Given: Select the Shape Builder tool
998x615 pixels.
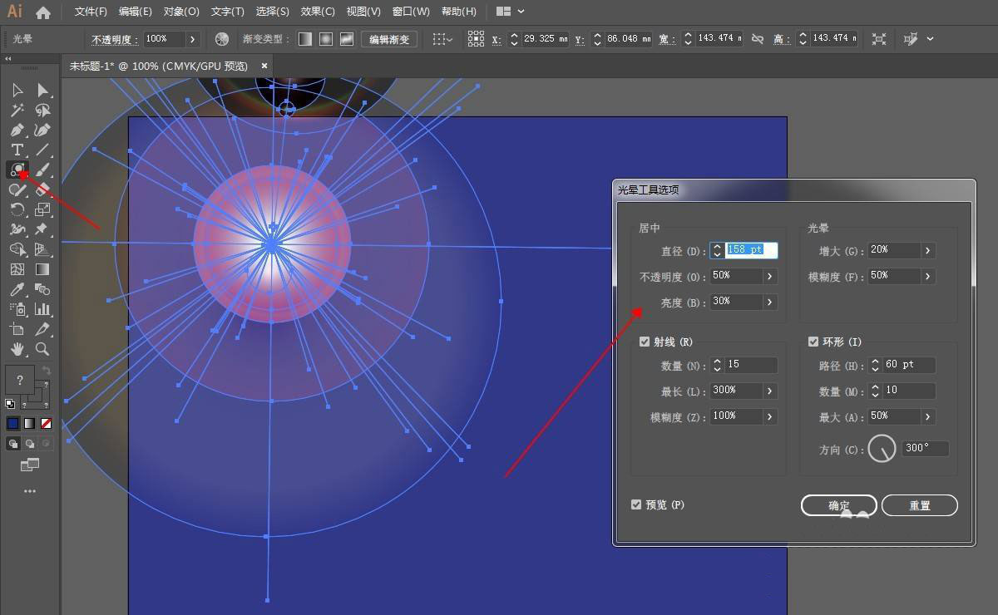Looking at the screenshot, I should point(17,249).
